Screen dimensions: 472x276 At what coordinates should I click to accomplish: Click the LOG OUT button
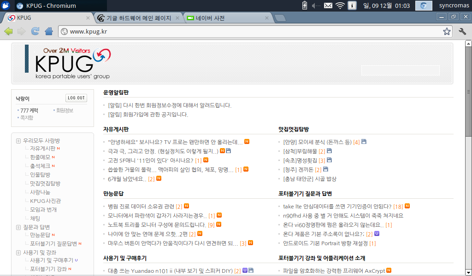tap(76, 98)
